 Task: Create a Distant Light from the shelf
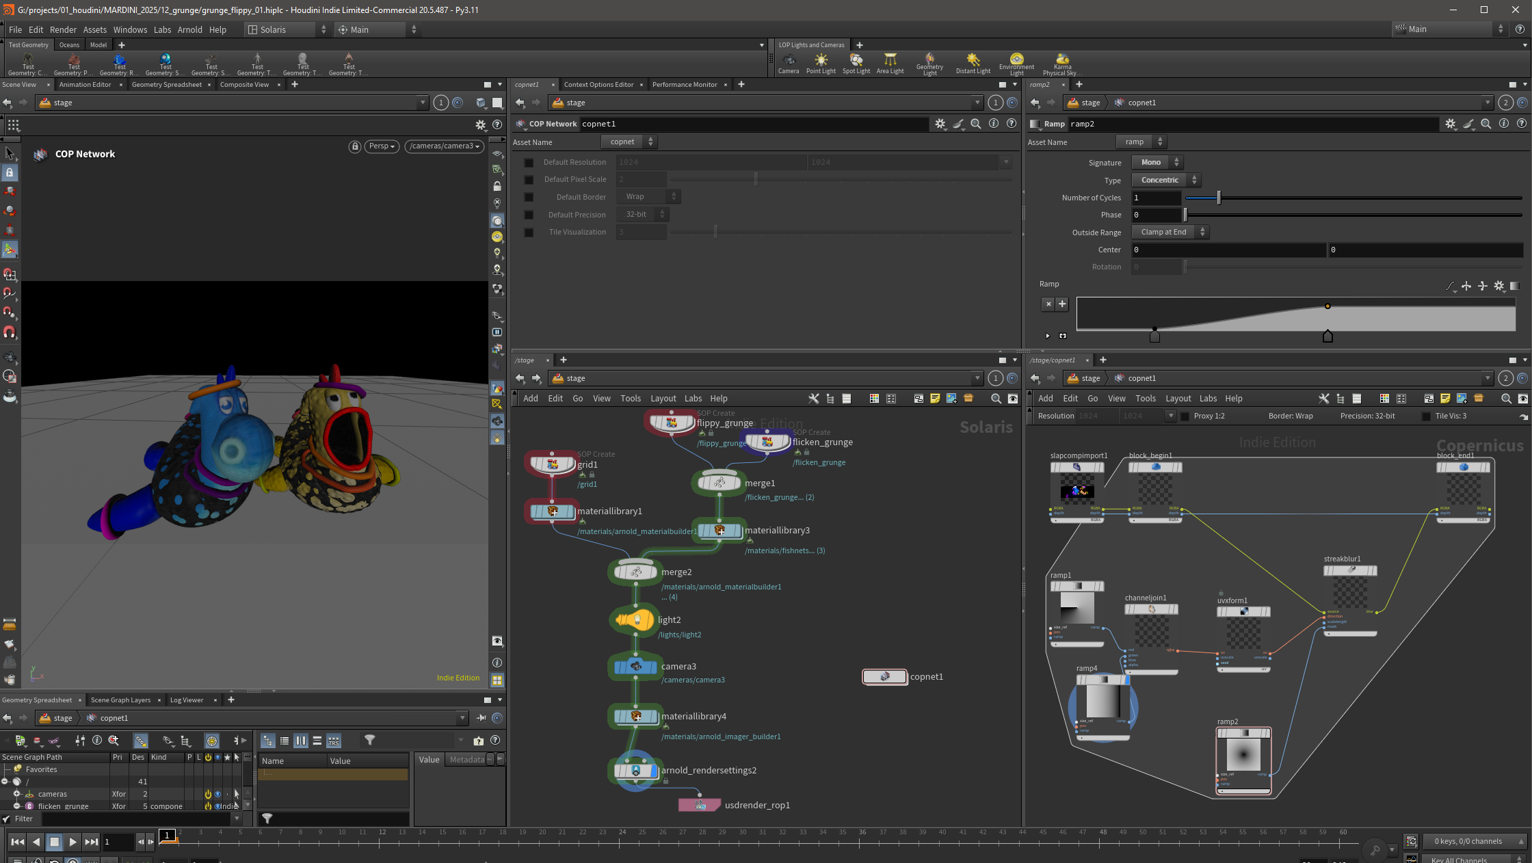point(973,64)
